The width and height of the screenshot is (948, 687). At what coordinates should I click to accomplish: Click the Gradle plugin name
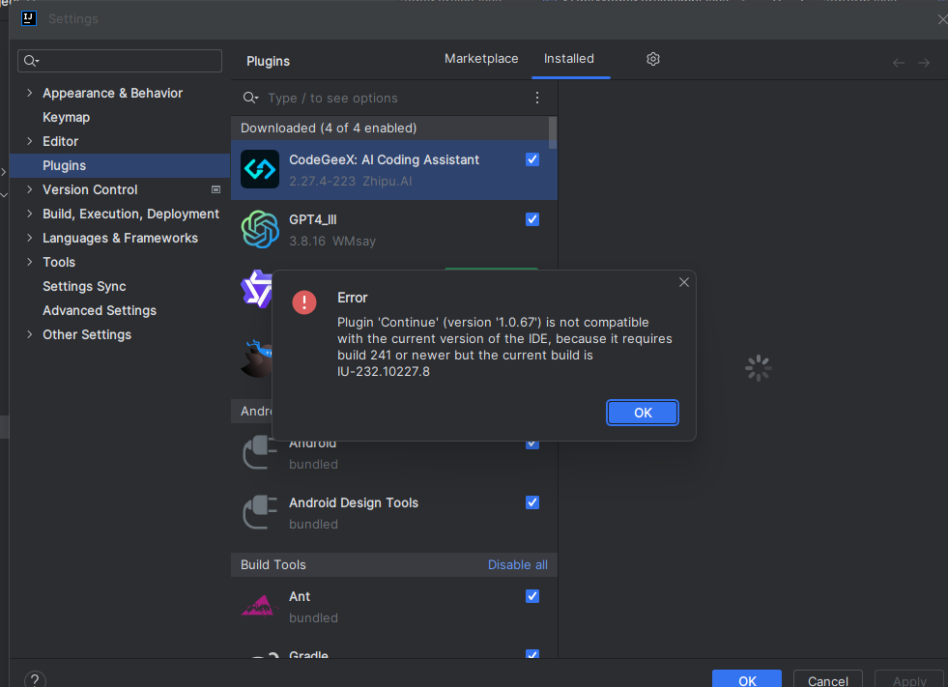(308, 655)
